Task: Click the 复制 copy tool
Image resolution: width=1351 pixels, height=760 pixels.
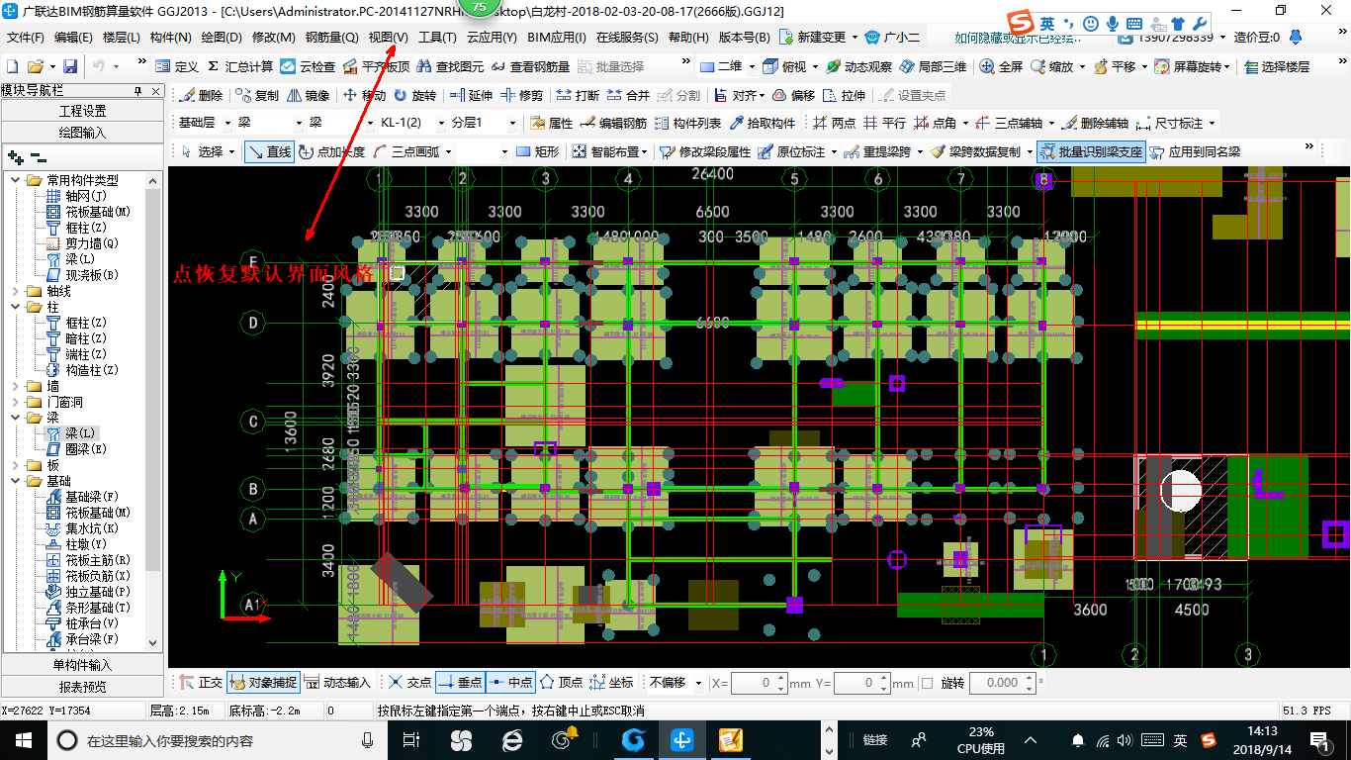Action: (257, 95)
